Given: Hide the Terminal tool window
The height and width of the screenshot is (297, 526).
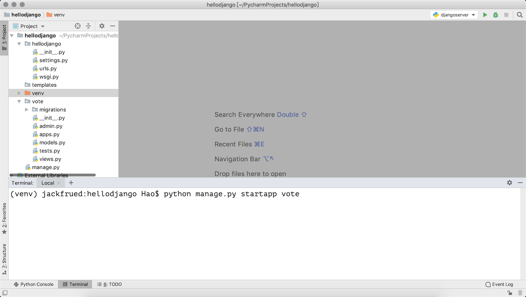Looking at the screenshot, I should coord(520,183).
